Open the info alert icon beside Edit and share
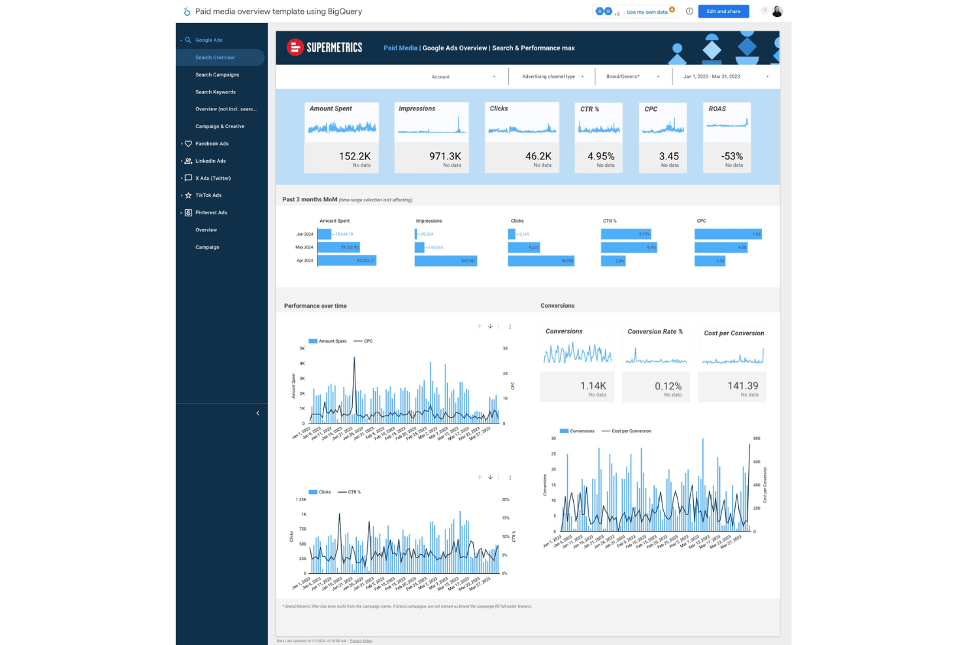The image size is (967, 645). 689,11
